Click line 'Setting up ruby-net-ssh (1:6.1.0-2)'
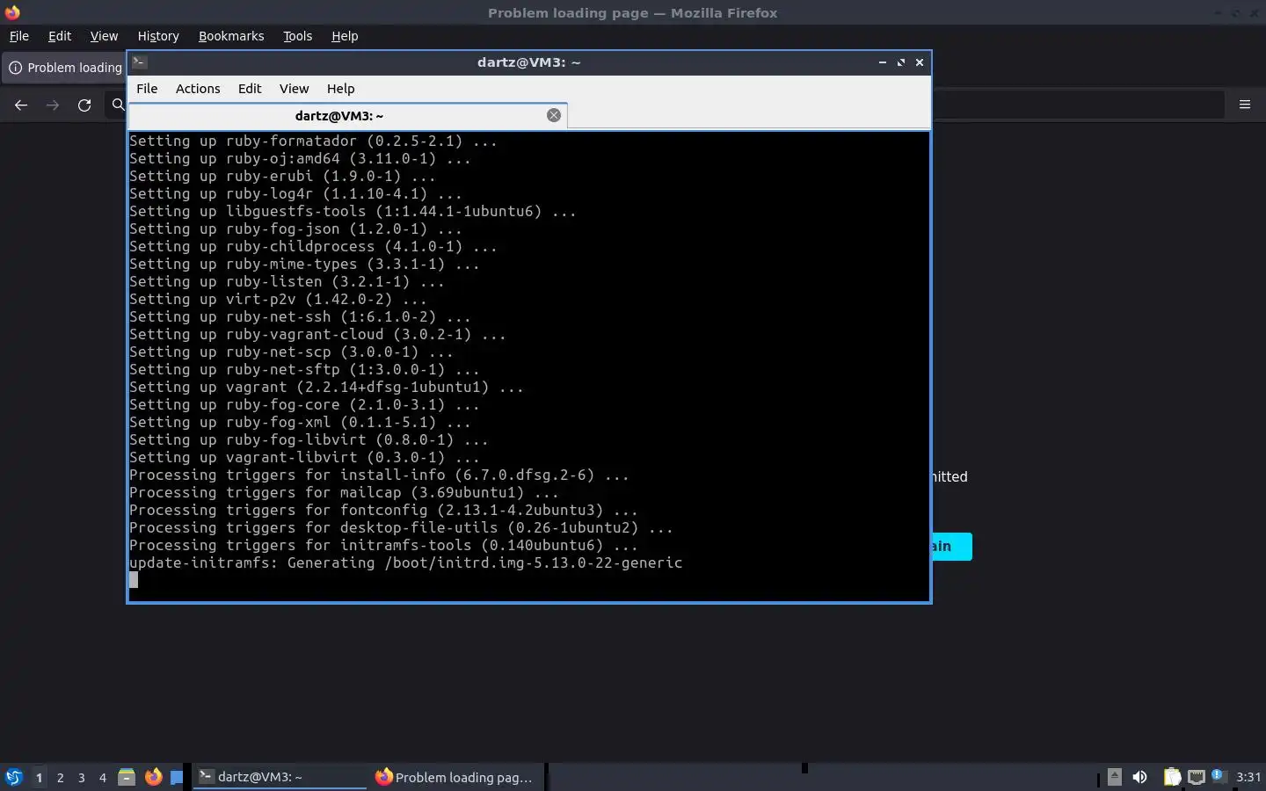The width and height of the screenshot is (1266, 791). point(300,316)
